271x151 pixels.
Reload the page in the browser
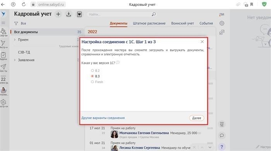(x=24, y=5)
